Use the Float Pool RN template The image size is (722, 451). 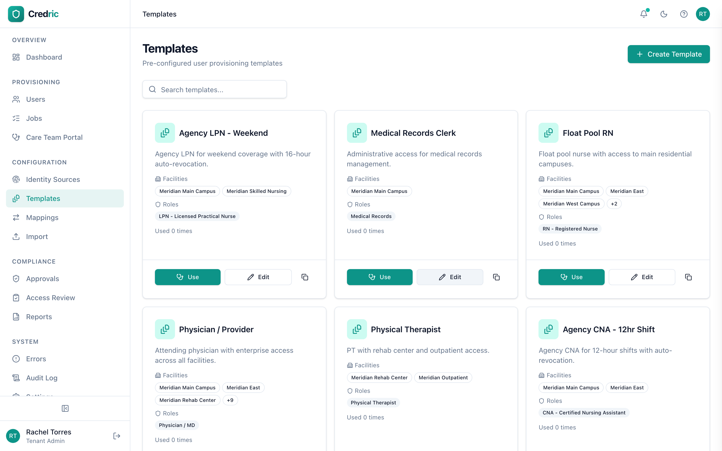(571, 277)
